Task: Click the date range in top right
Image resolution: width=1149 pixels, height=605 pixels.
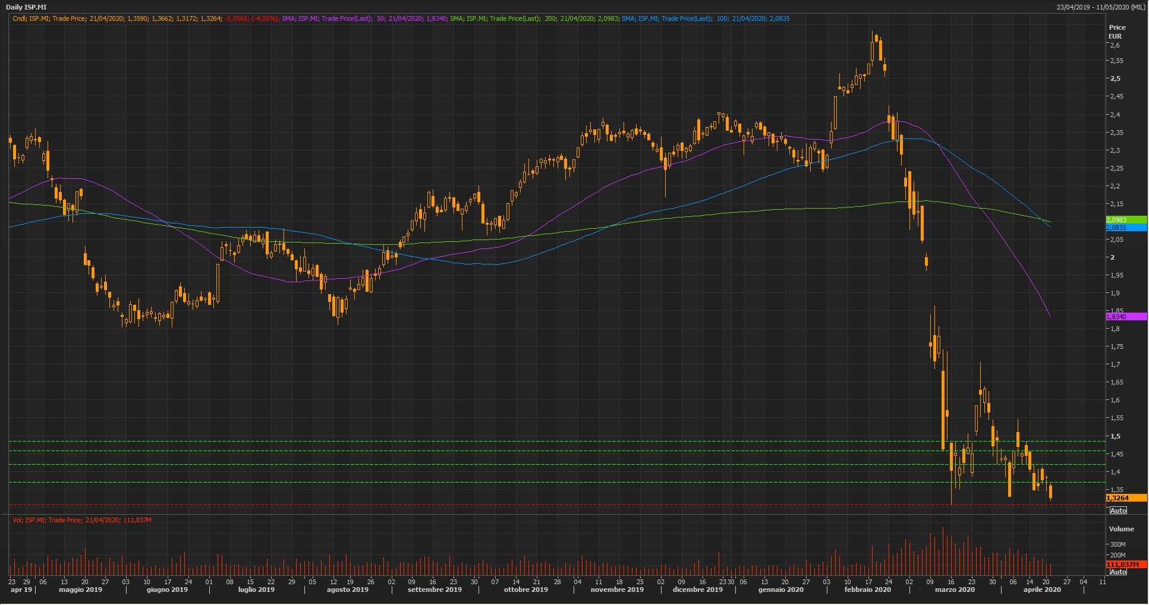Action: pos(1100,7)
